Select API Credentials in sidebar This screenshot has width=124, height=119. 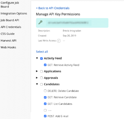click(11, 27)
